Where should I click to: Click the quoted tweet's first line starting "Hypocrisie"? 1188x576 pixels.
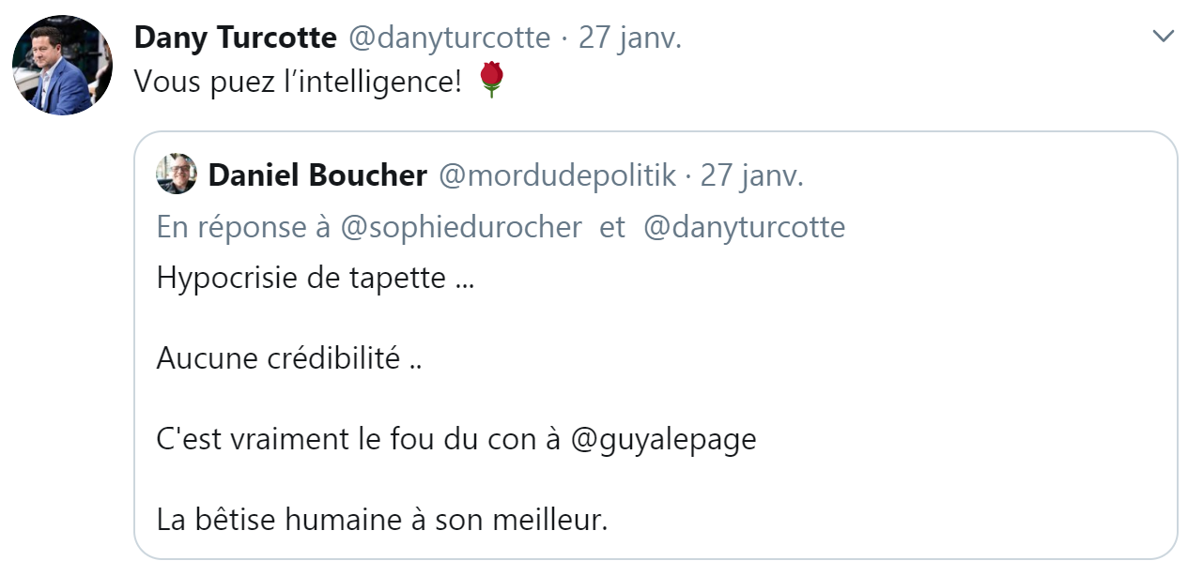[x=316, y=279]
